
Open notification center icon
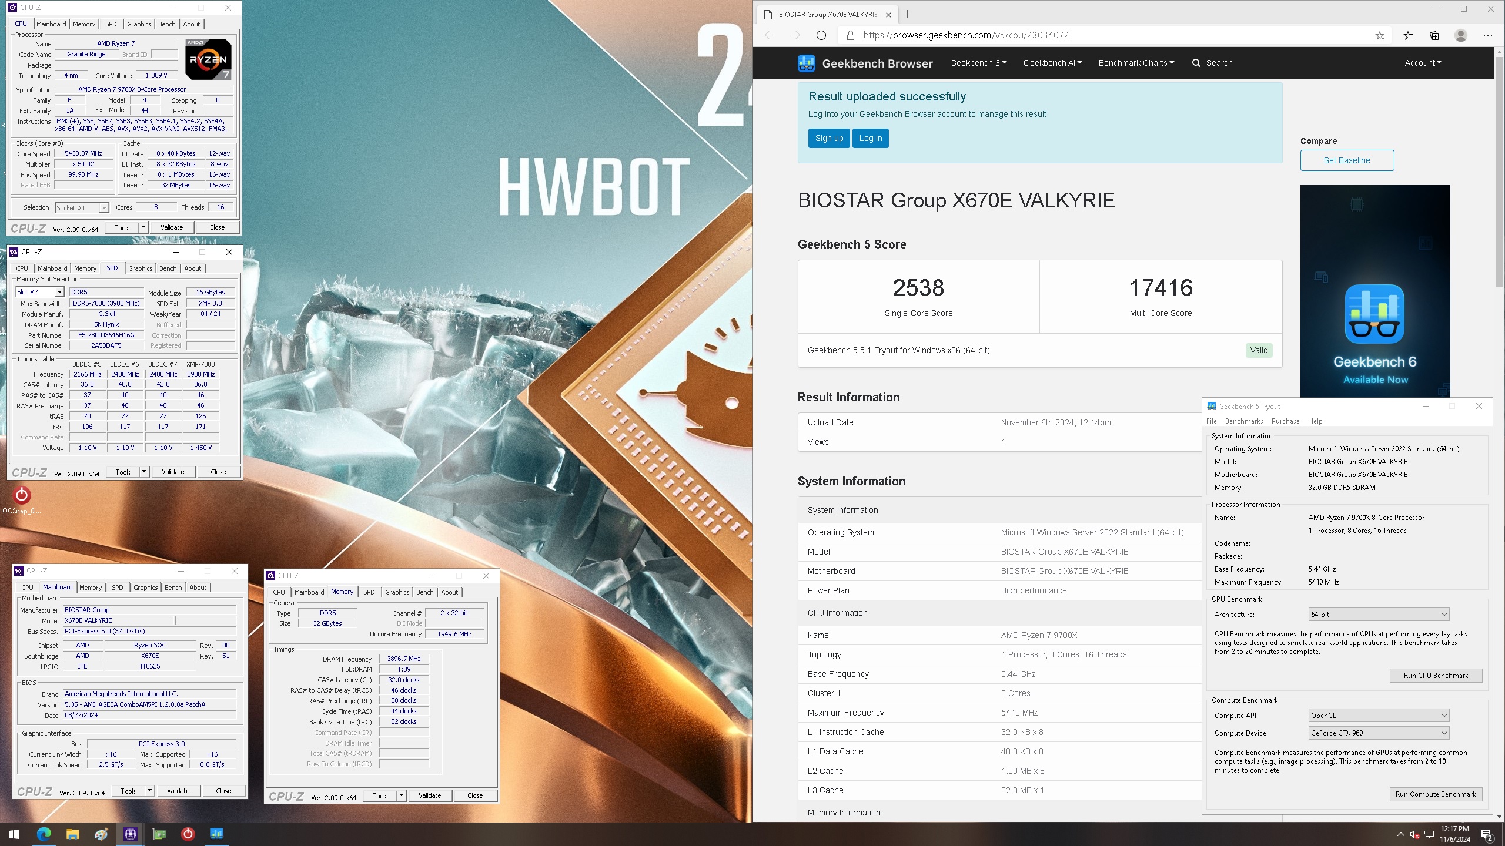point(1487,834)
